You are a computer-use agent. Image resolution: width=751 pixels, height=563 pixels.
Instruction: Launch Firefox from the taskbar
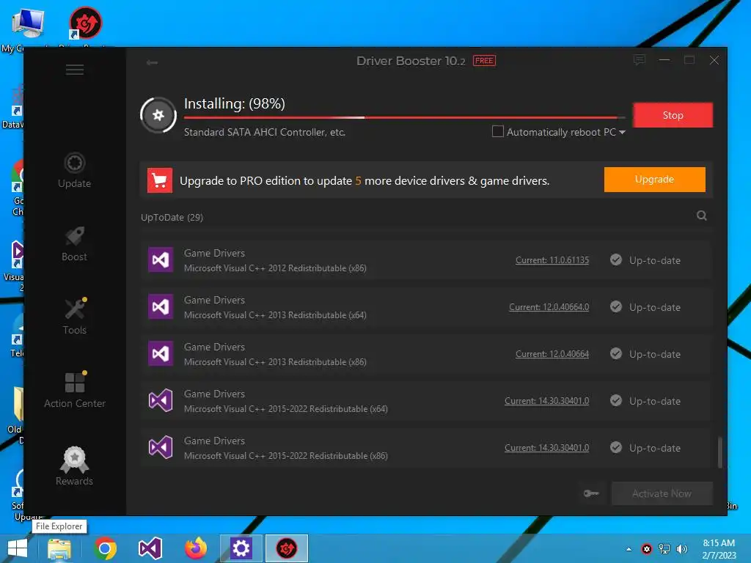point(196,548)
